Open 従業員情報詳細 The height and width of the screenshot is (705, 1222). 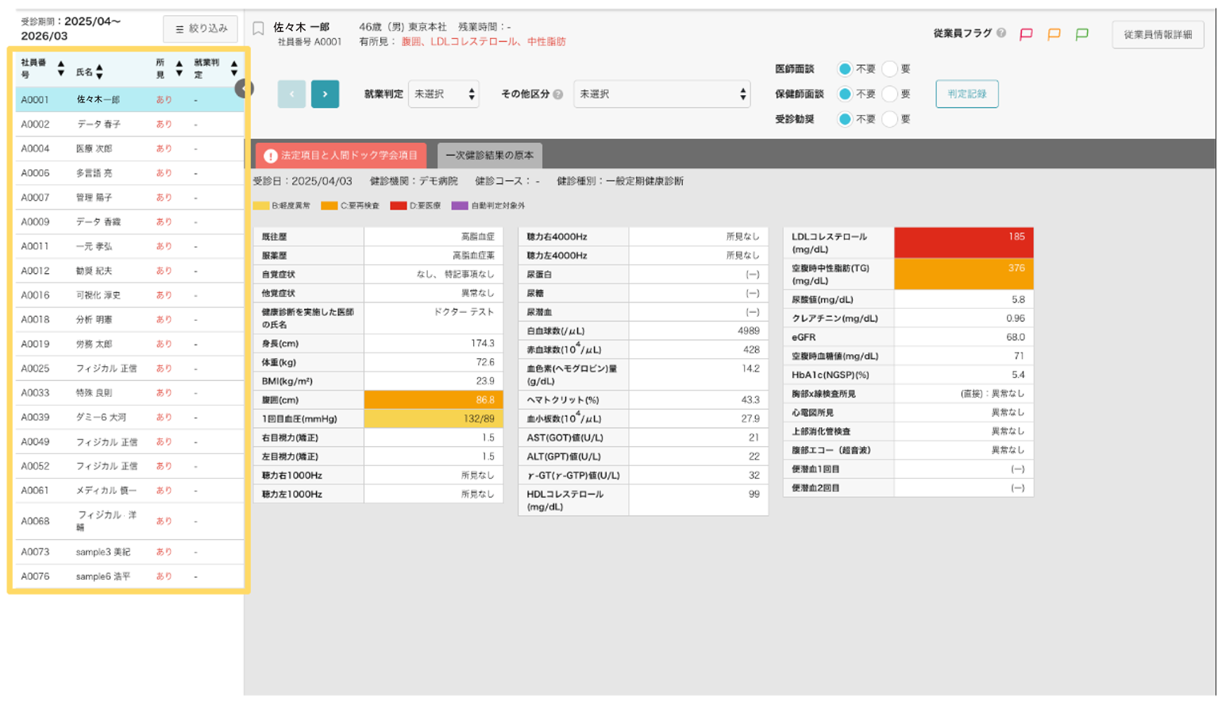coord(1158,34)
